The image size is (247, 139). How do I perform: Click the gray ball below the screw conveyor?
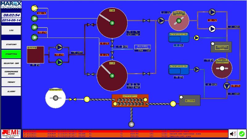(x=132, y=124)
